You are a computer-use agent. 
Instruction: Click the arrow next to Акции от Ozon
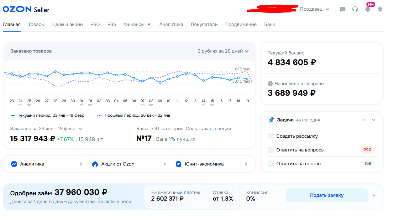[165, 164]
